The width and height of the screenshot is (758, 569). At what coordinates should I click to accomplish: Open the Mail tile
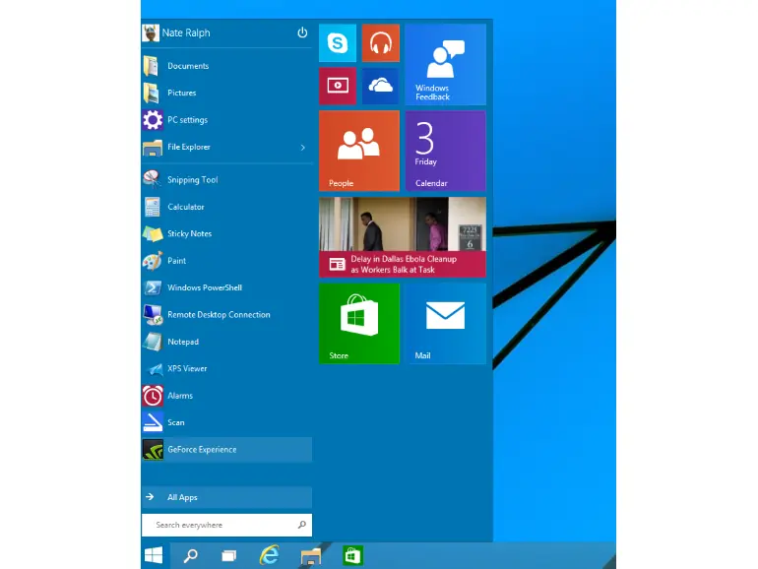[x=445, y=324]
